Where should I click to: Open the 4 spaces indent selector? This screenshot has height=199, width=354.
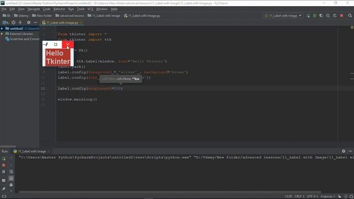(327, 197)
